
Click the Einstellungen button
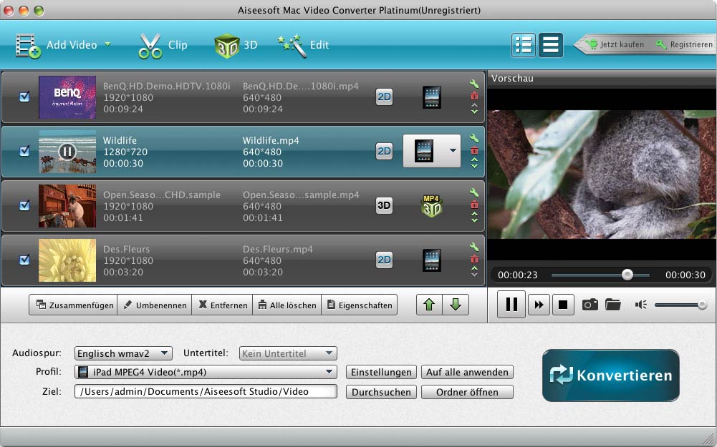pyautogui.click(x=381, y=372)
